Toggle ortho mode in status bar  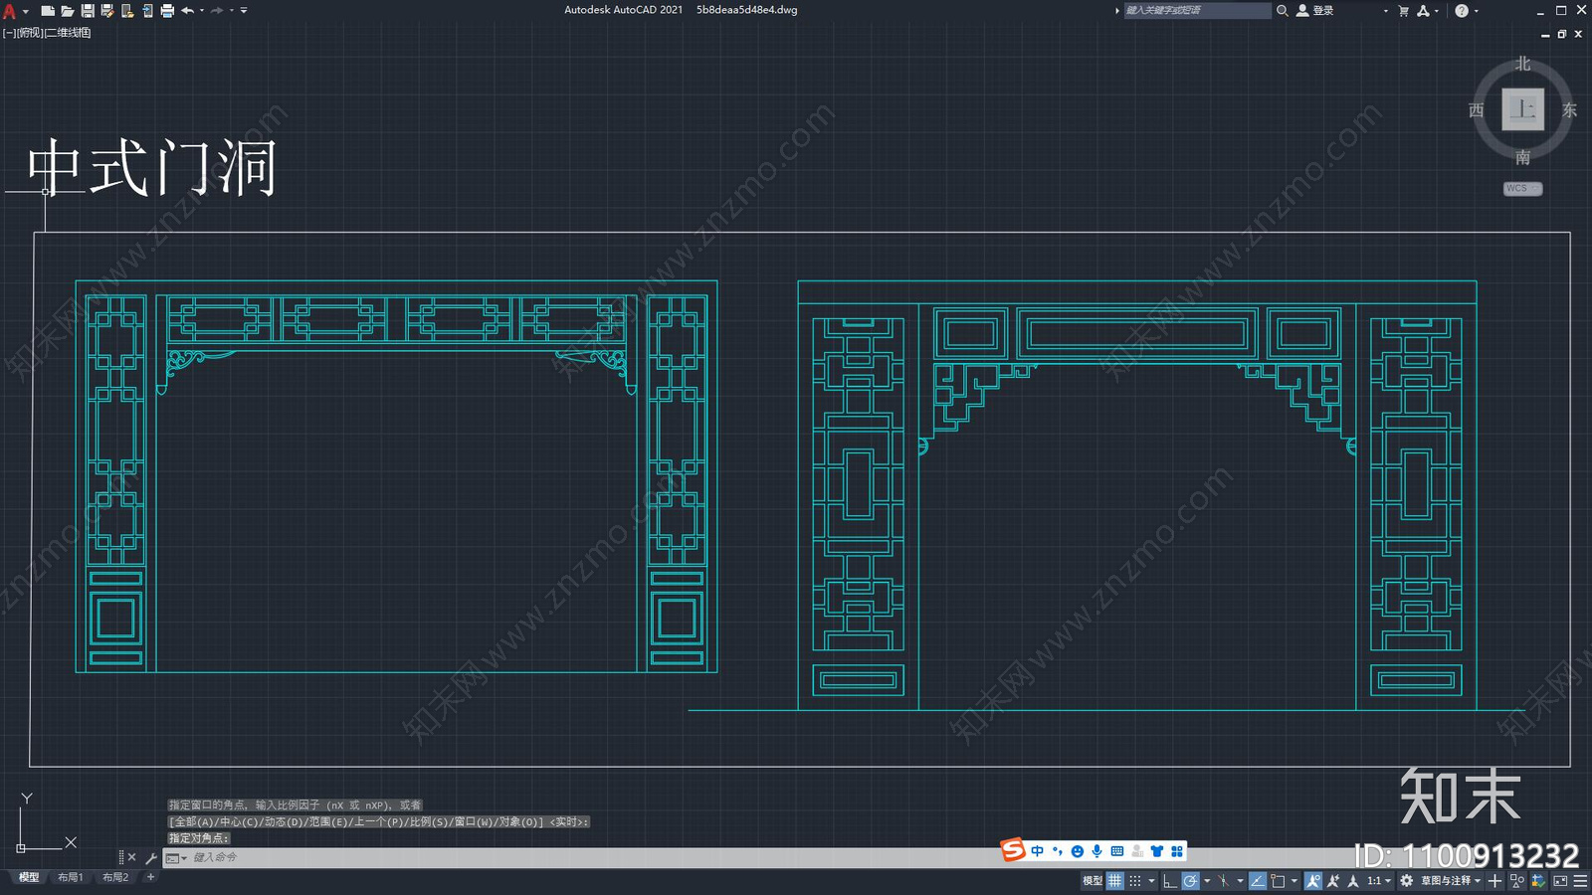click(x=1170, y=881)
